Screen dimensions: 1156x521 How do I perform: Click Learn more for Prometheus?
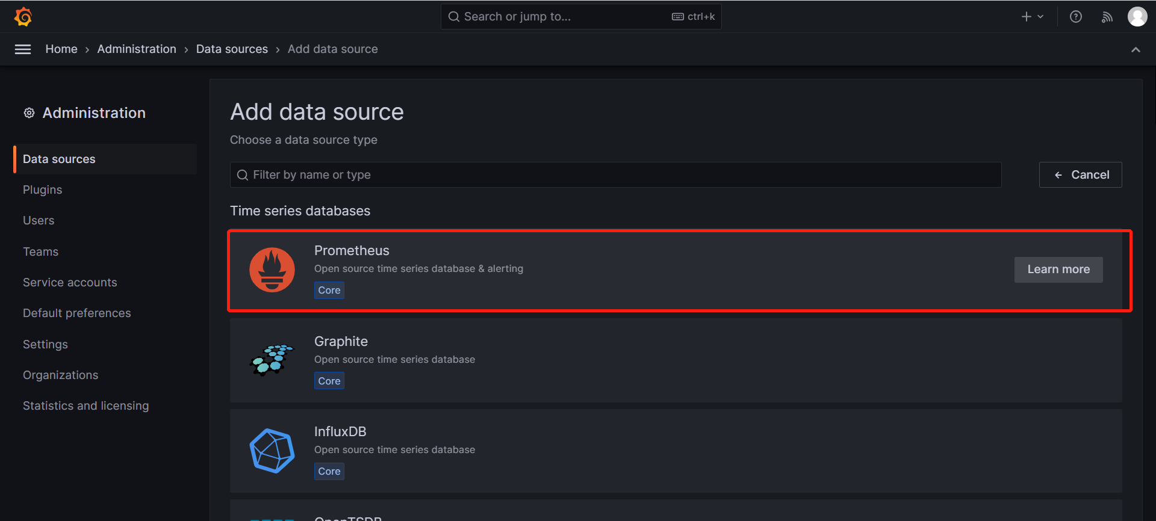point(1058,270)
